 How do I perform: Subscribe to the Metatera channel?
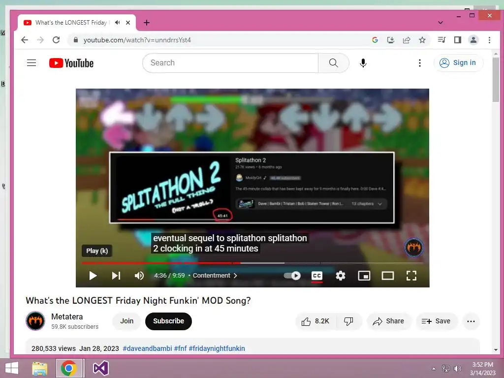(168, 321)
